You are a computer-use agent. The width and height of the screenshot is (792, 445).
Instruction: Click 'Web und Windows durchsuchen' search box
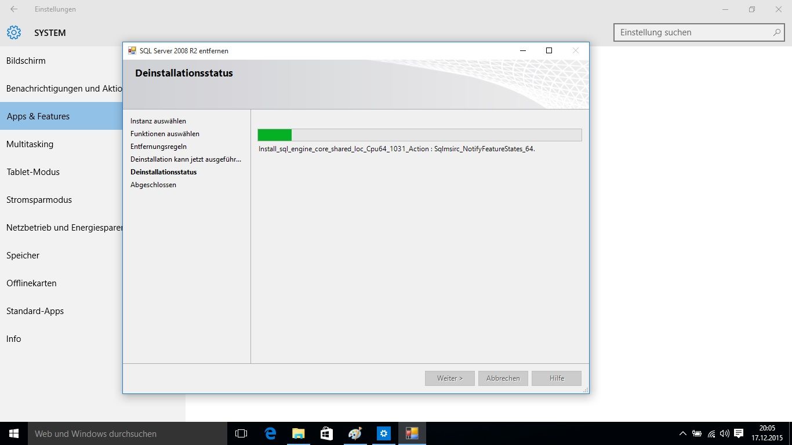click(128, 433)
